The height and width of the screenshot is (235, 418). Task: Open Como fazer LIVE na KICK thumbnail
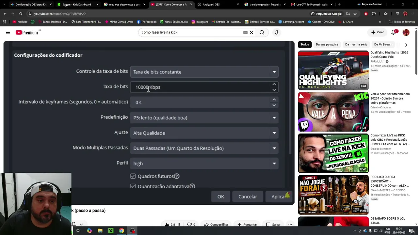tap(333, 153)
